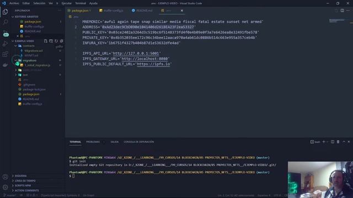Close .env in open editors list

click(18, 36)
